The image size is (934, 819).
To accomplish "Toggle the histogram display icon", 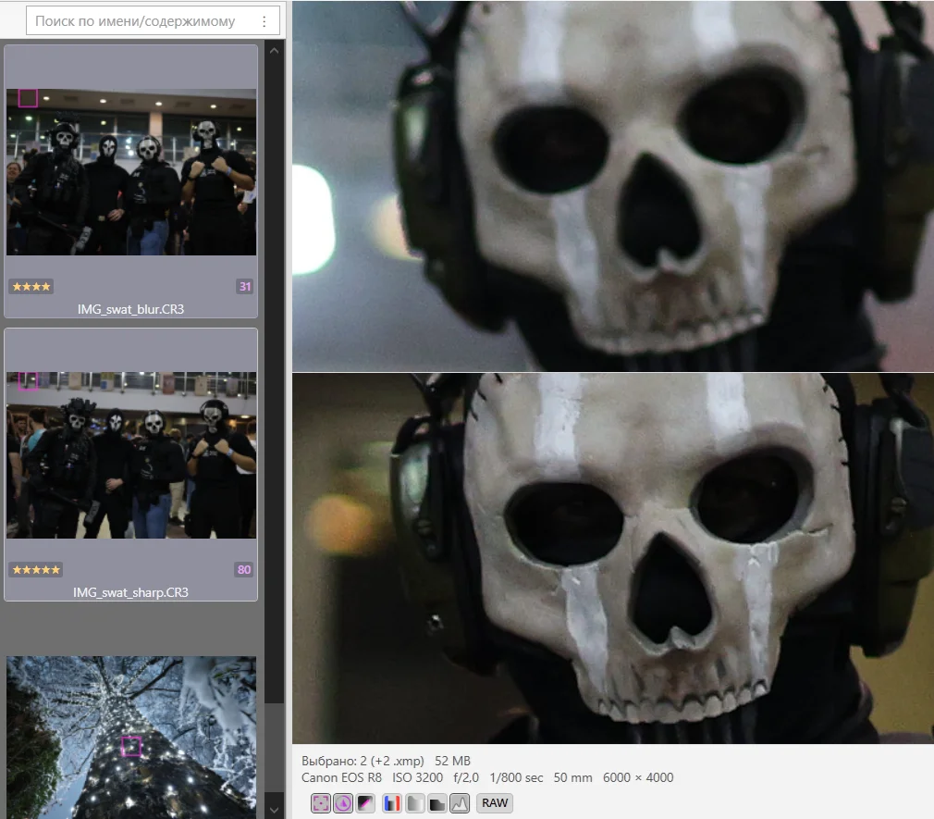I will point(460,803).
